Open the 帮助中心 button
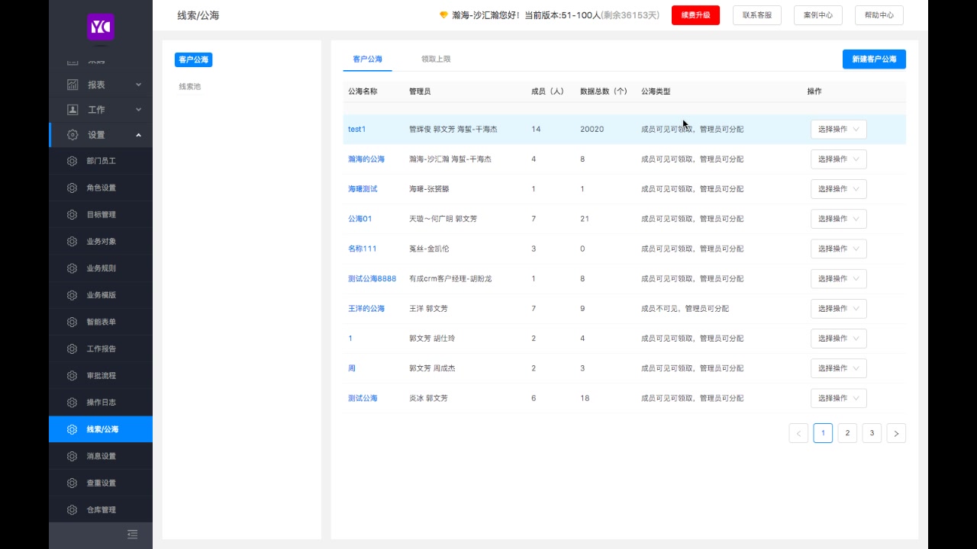The height and width of the screenshot is (549, 977). (x=879, y=15)
